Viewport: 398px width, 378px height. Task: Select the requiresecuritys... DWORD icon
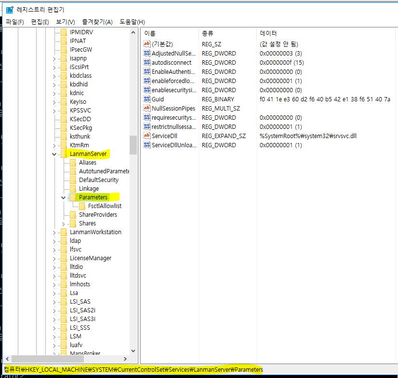coord(146,117)
